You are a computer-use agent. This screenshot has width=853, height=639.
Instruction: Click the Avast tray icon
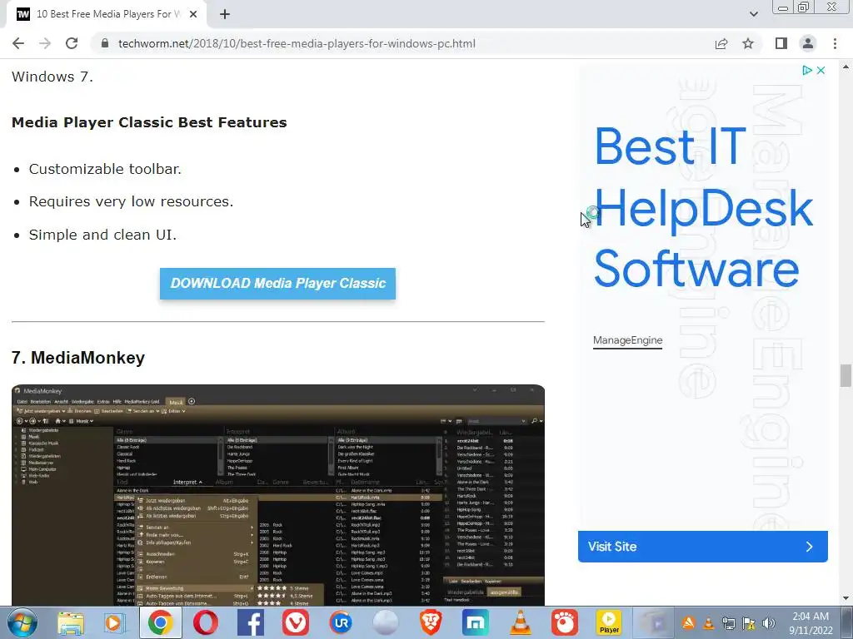[688, 623]
